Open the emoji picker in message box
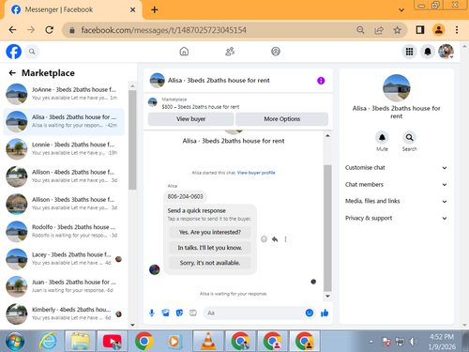 pyautogui.click(x=310, y=313)
